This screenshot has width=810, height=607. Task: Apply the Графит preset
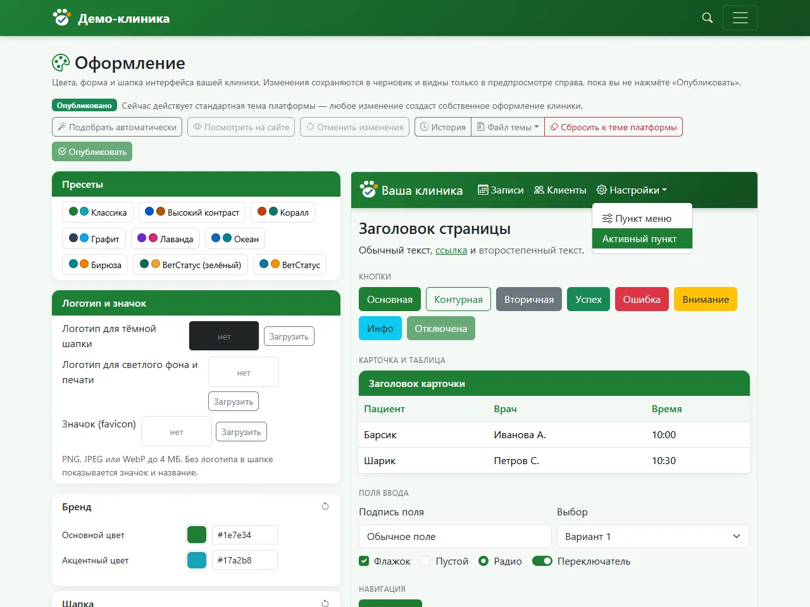[94, 239]
